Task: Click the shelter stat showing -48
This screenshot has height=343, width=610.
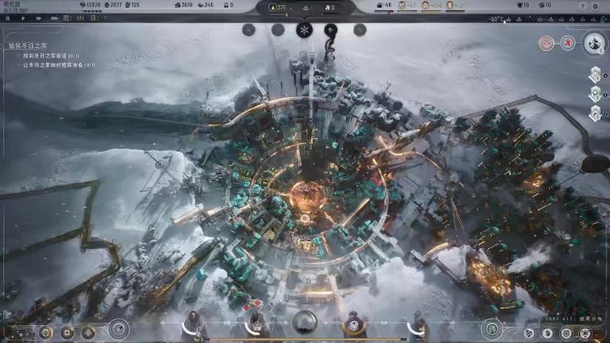Action: [384, 5]
